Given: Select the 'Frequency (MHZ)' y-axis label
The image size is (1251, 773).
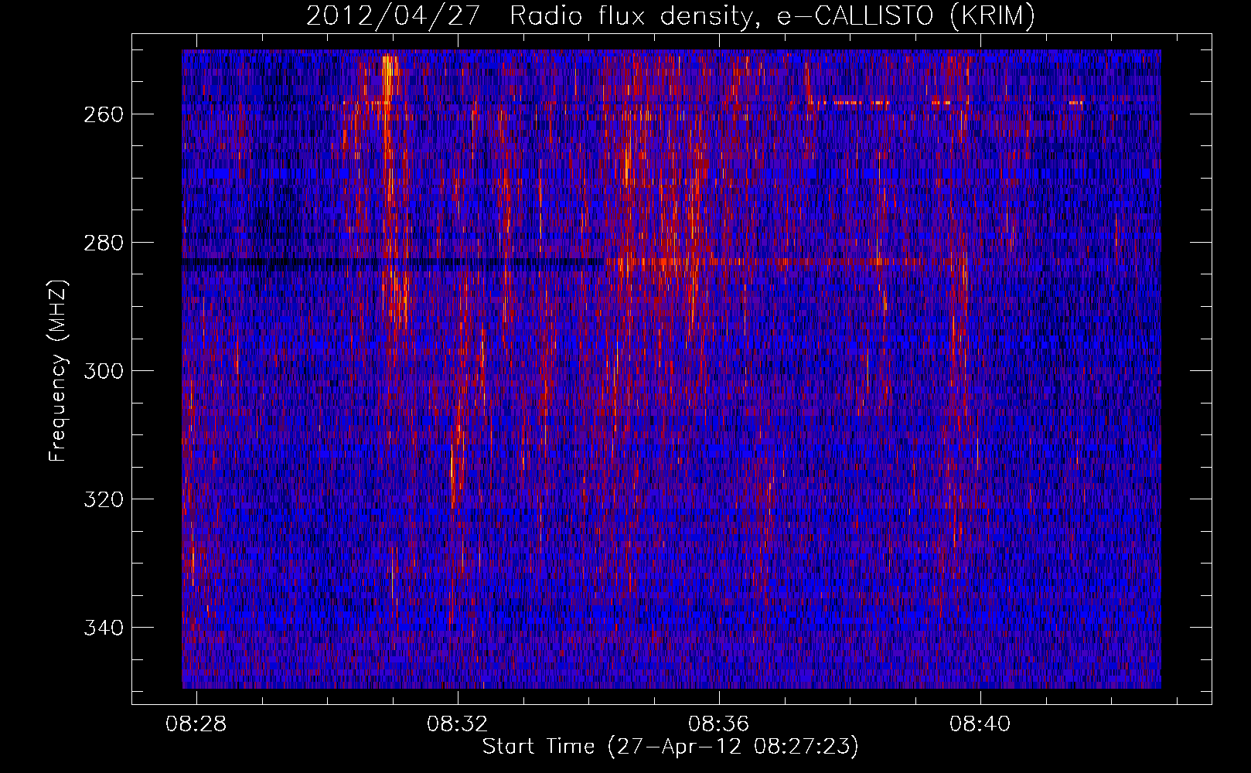Looking at the screenshot, I should click(x=59, y=370).
